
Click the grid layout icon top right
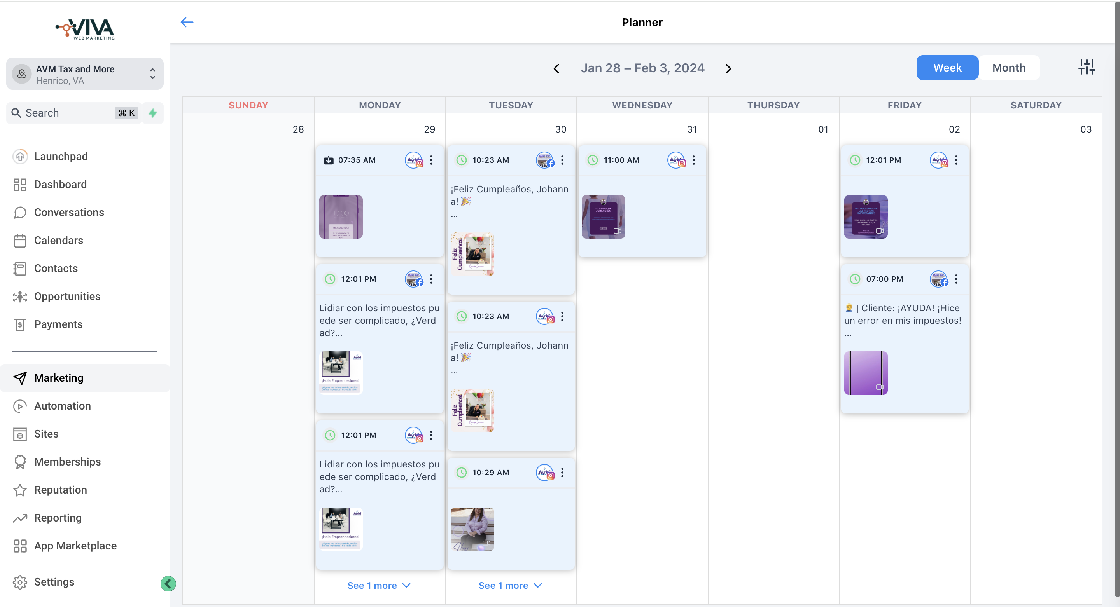[x=1086, y=67]
